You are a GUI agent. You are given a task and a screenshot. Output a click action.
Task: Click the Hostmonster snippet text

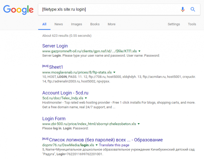point(119,105)
